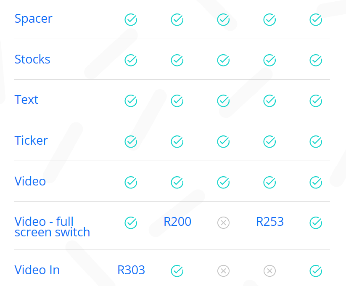Open the Video In feature link
Image resolution: width=346 pixels, height=286 pixels.
pos(37,270)
